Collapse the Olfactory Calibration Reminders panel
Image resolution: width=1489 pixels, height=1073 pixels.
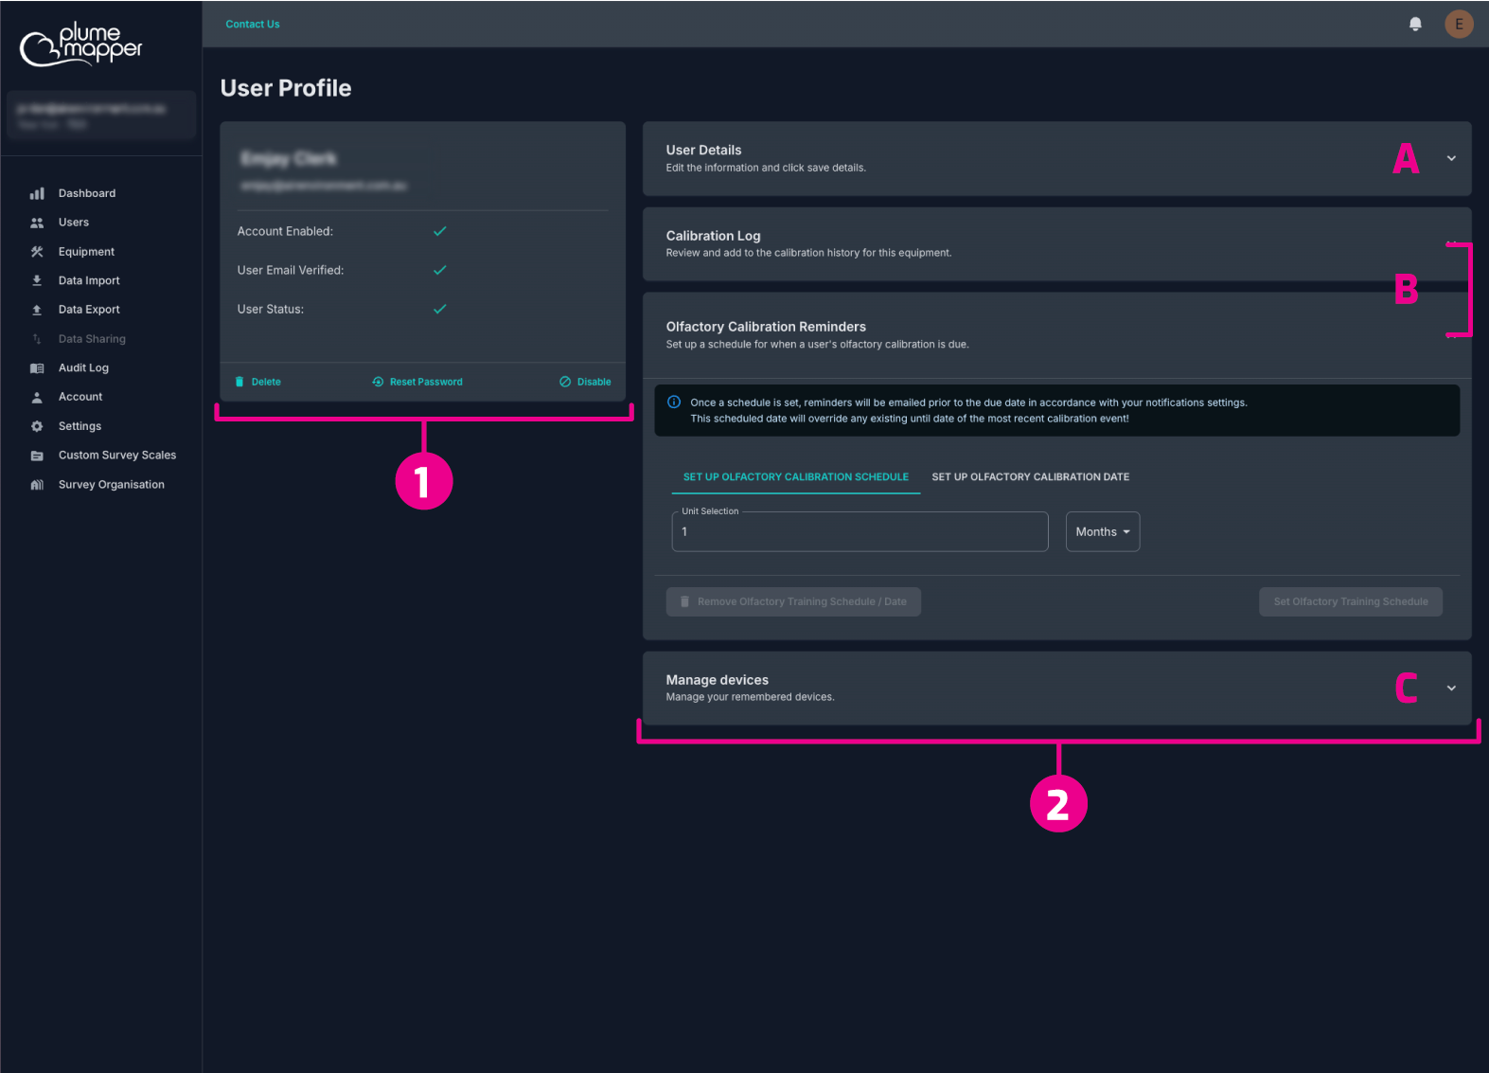coord(1056,334)
